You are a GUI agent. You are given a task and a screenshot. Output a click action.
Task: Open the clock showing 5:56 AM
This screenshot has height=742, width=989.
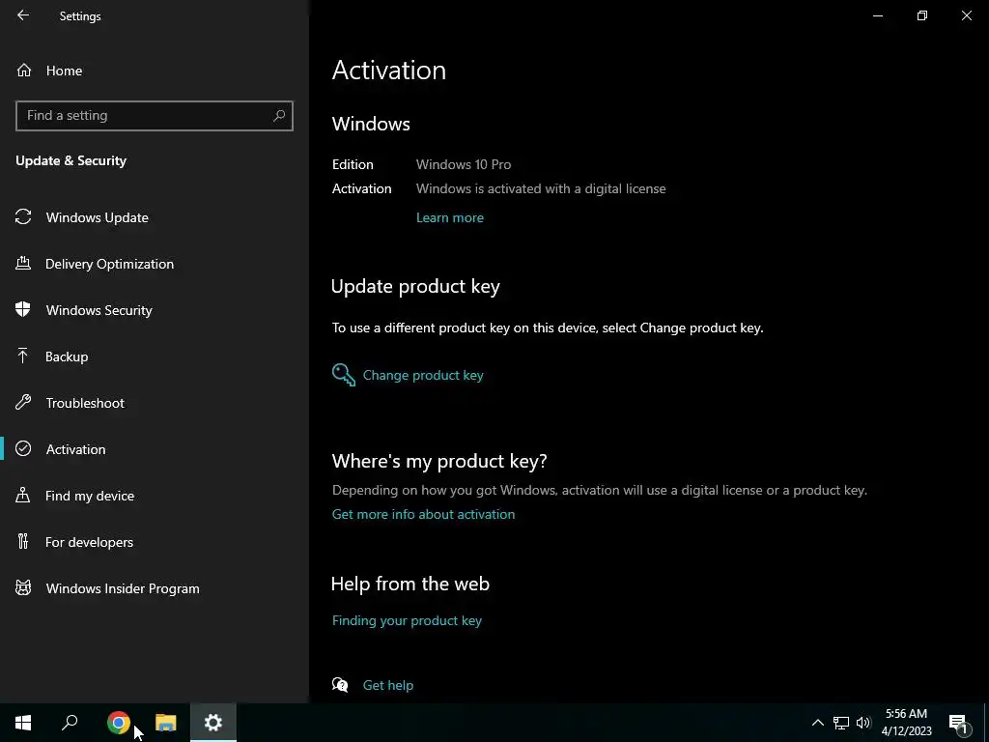point(906,723)
